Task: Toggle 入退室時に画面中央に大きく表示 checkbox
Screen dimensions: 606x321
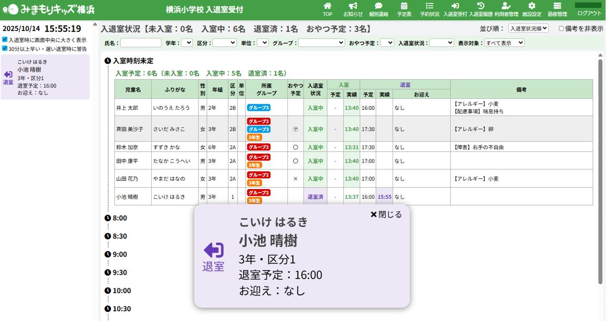Action: 5,40
